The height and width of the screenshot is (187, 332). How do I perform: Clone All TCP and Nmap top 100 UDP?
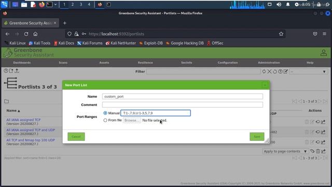point(318,142)
